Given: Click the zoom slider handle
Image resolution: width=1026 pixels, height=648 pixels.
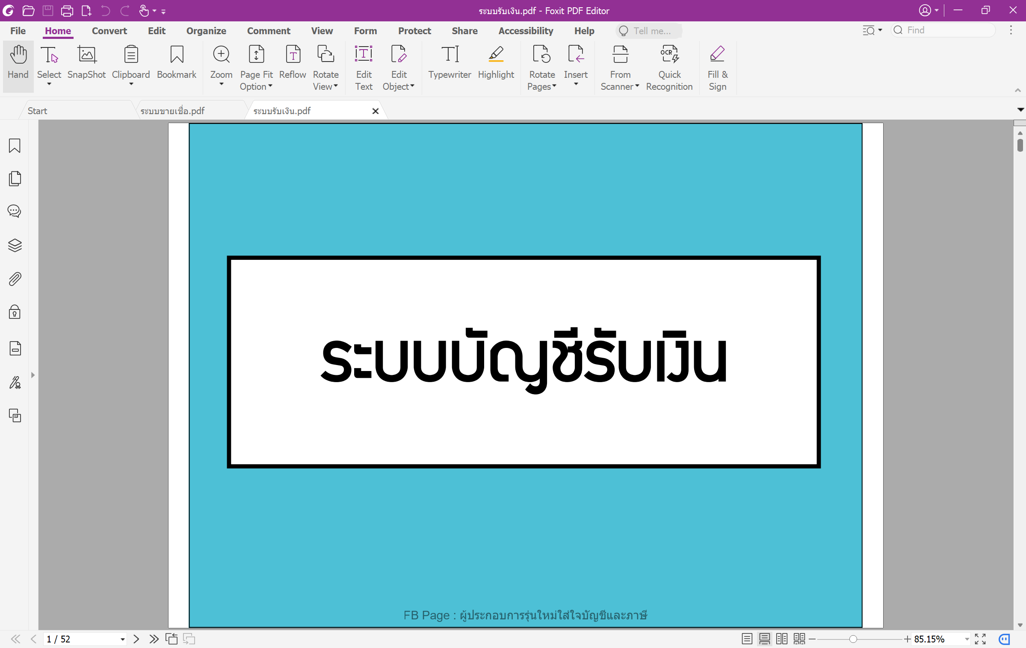Looking at the screenshot, I should [x=853, y=639].
